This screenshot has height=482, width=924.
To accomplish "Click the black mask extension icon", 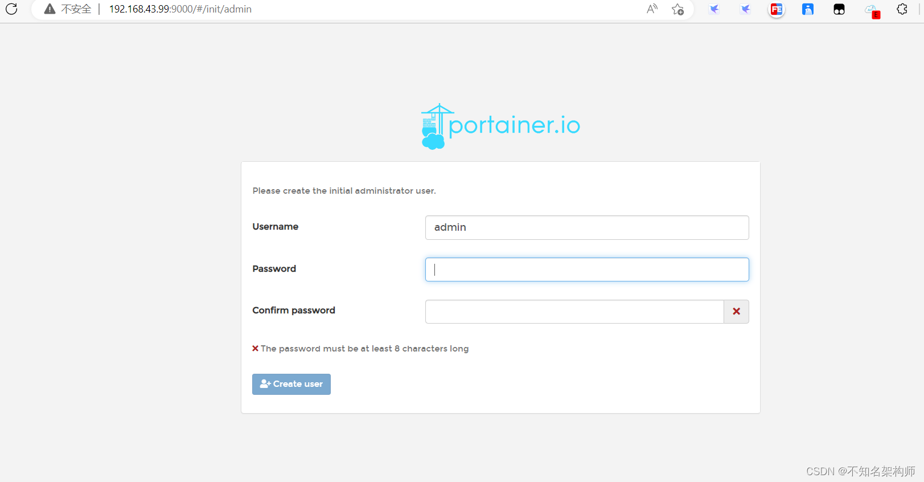I will (839, 9).
